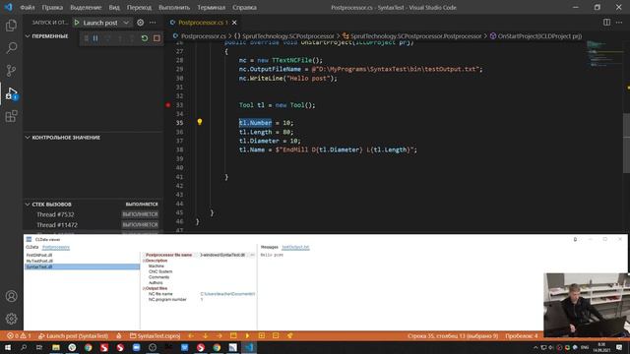Start debugging with the green play button
Viewport: 630px width, 354px height.
[77, 23]
